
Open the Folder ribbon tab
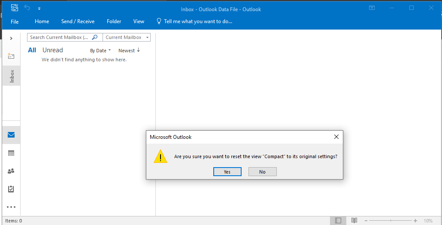click(x=114, y=21)
